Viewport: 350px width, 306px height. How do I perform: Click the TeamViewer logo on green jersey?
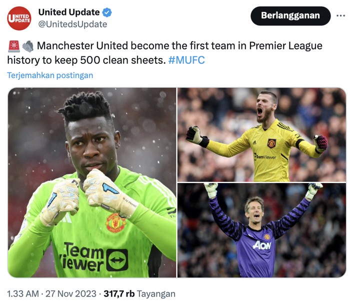point(94,257)
